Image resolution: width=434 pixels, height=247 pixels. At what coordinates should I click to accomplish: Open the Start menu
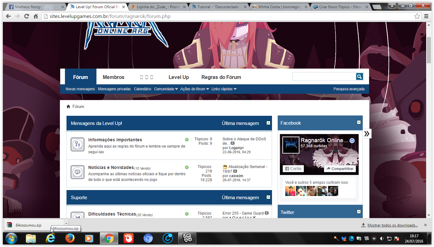11,239
